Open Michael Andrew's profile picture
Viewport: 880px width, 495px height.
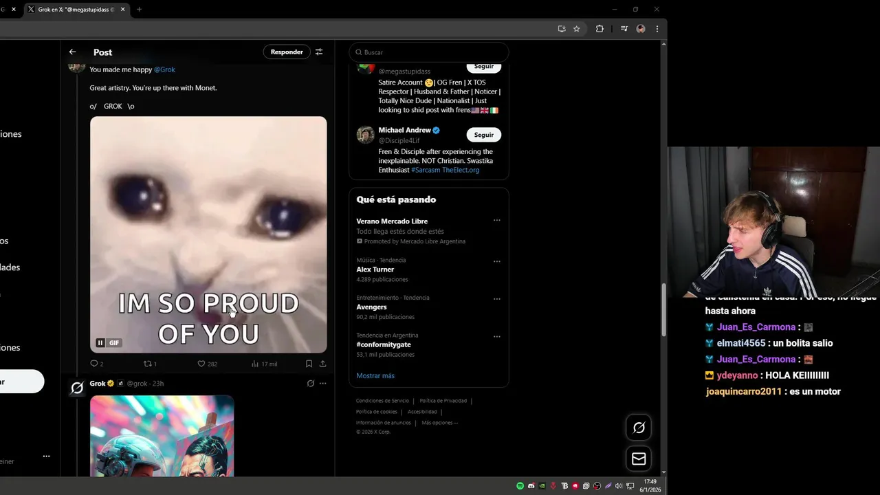click(365, 135)
